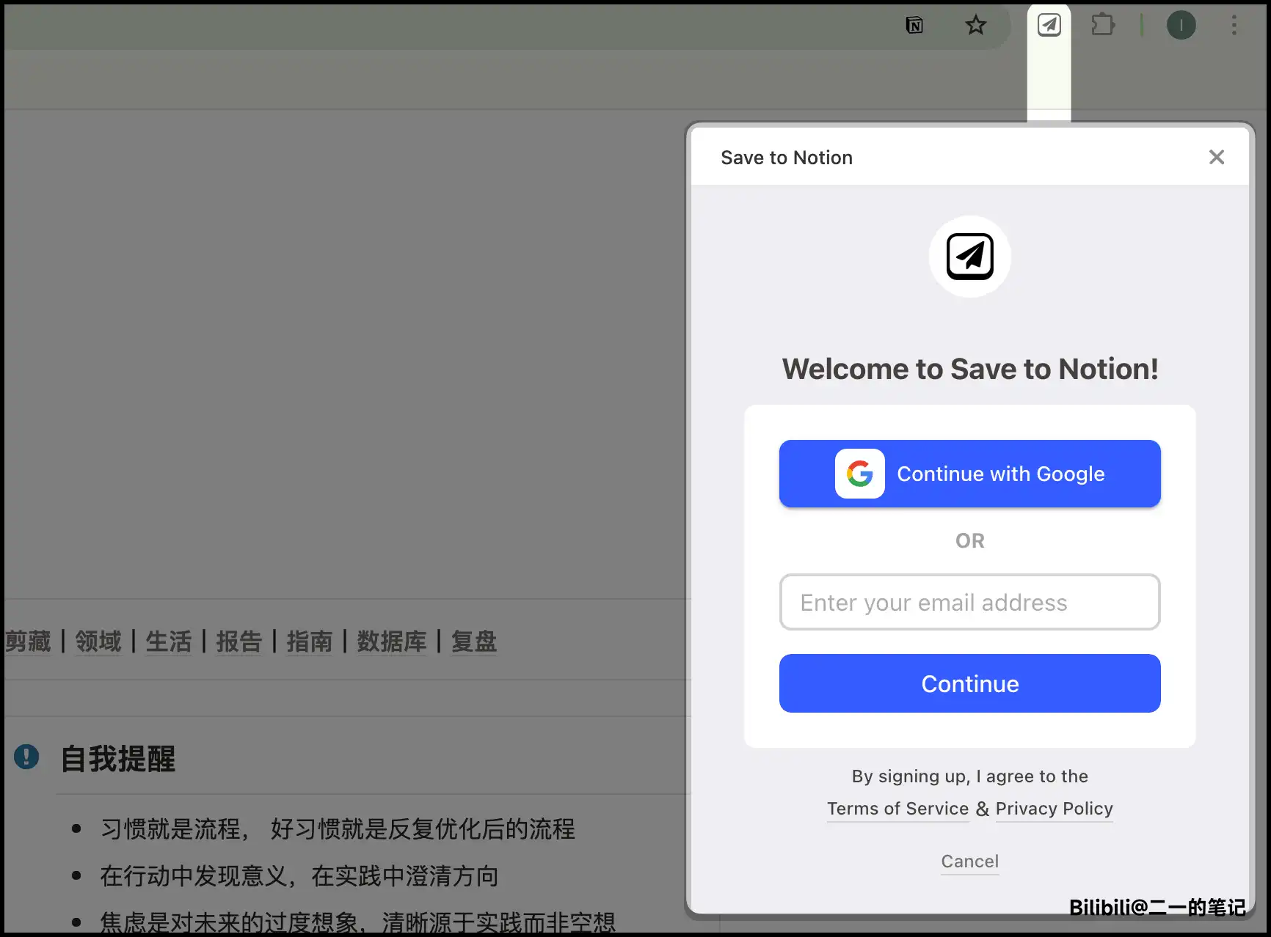The height and width of the screenshot is (937, 1271).
Task: Click the exclamation icon beside 自我提醒
Action: tap(26, 757)
